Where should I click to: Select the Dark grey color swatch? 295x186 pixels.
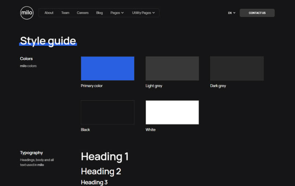click(x=237, y=68)
